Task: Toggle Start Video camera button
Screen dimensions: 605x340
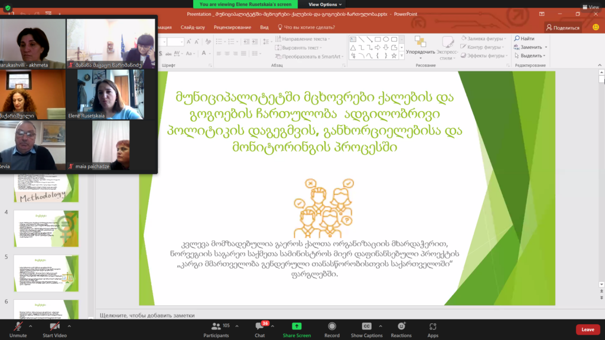Action: [x=54, y=326]
